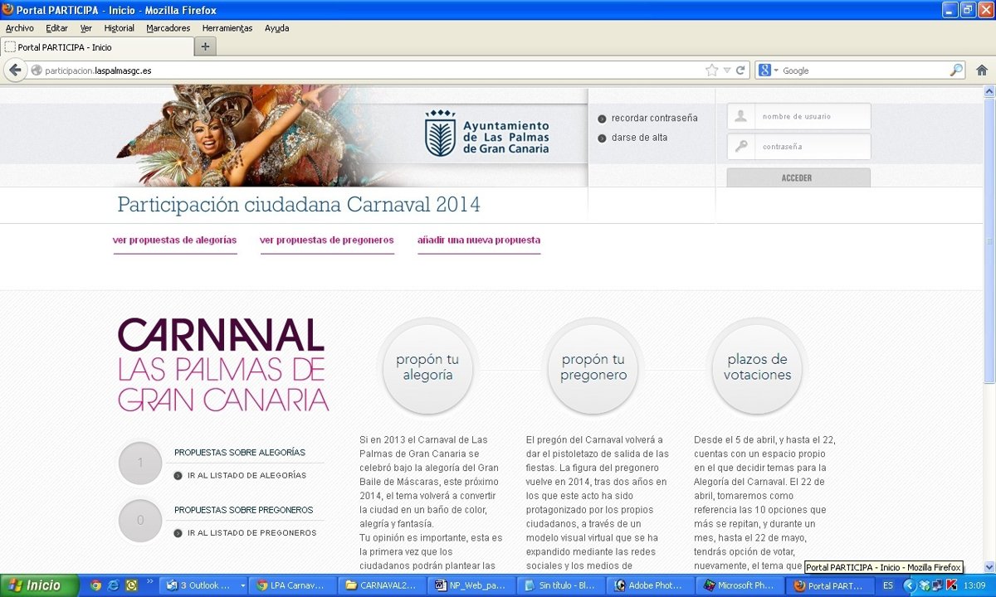
Task: Click the 'propón tu pregonero' circle
Action: tap(593, 367)
